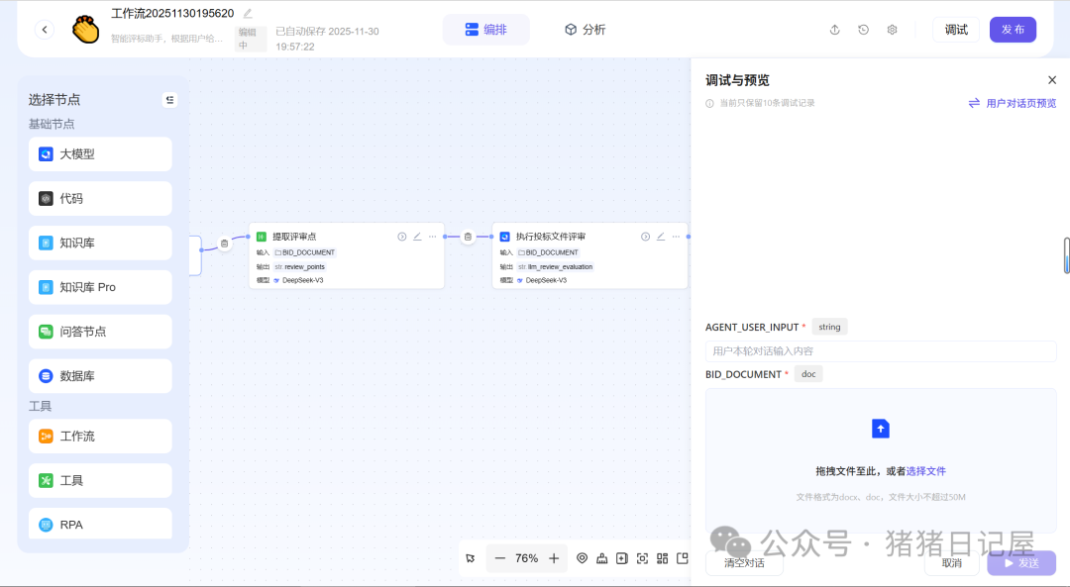Click the AGENT_USER_INPUT text field
The width and height of the screenshot is (1070, 587).
point(880,349)
